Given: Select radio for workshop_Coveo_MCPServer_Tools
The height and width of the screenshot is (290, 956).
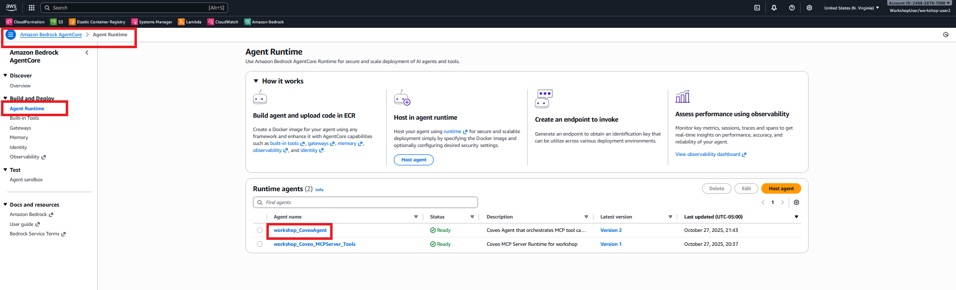Looking at the screenshot, I should (259, 244).
